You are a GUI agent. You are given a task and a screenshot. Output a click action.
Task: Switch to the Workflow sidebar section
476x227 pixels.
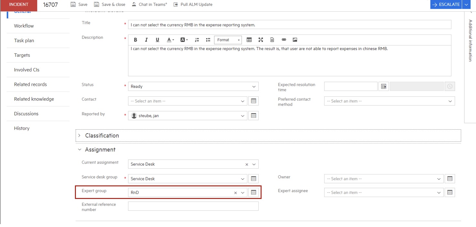(x=24, y=26)
